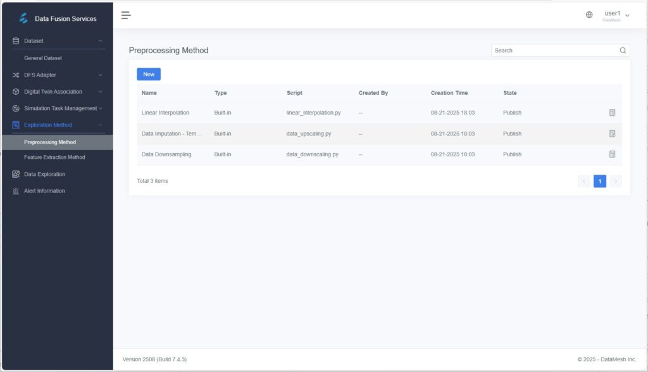The height and width of the screenshot is (372, 648).
Task: Click the hamburger menu collapse icon
Action: [126, 15]
